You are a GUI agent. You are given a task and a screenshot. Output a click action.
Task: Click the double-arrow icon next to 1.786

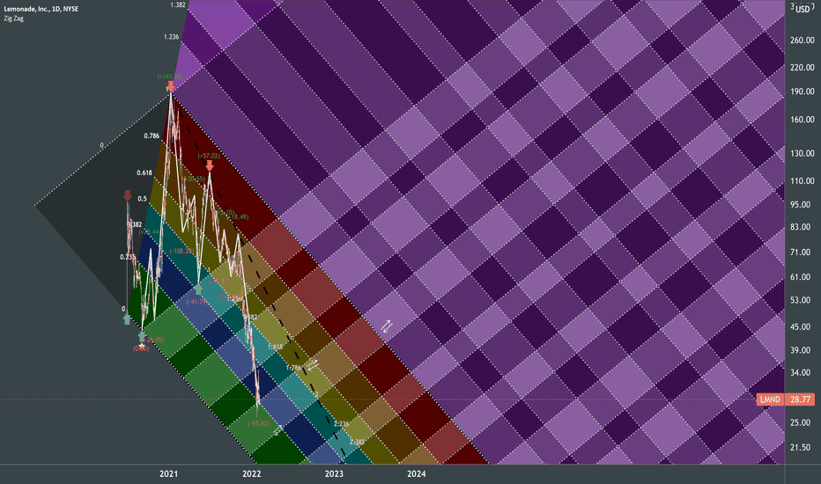(312, 364)
